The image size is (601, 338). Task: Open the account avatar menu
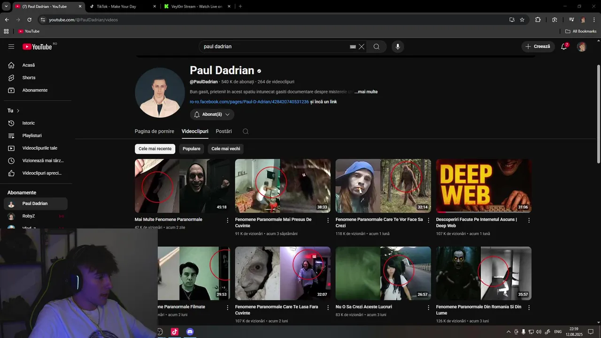582,46
